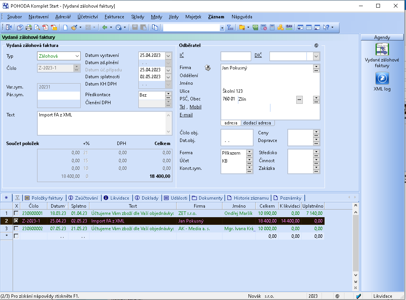Screen dimensions: 406x300
Task: Open the Typ dropdown showing Zálohová
Action: tap(77, 56)
